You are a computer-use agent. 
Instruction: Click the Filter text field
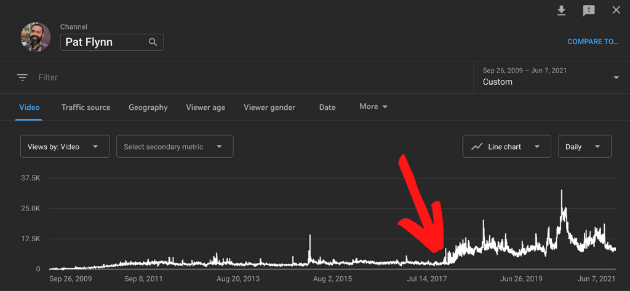[x=48, y=77]
